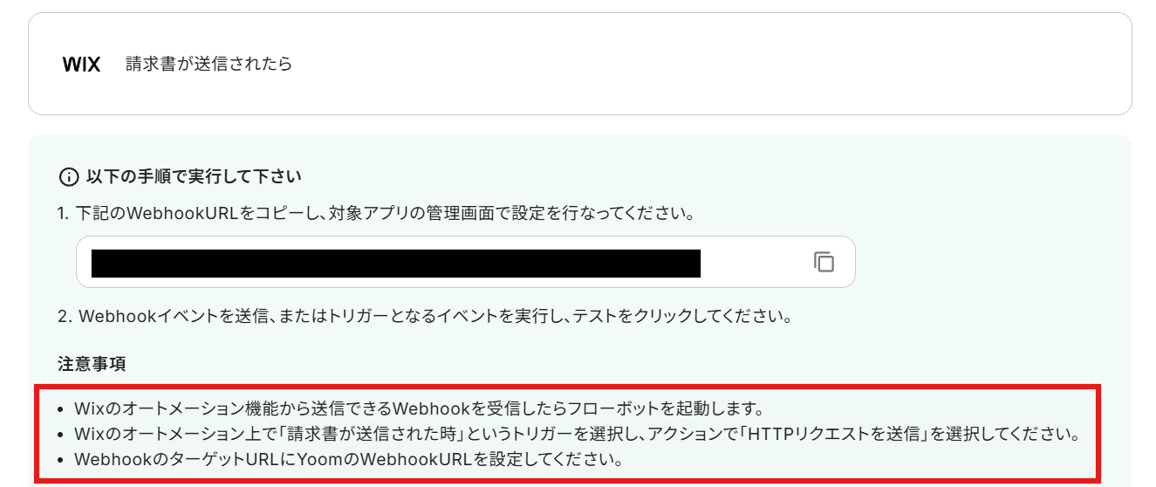Image resolution: width=1156 pixels, height=487 pixels.
Task: Click the step number 1. in the instructions
Action: (x=65, y=214)
